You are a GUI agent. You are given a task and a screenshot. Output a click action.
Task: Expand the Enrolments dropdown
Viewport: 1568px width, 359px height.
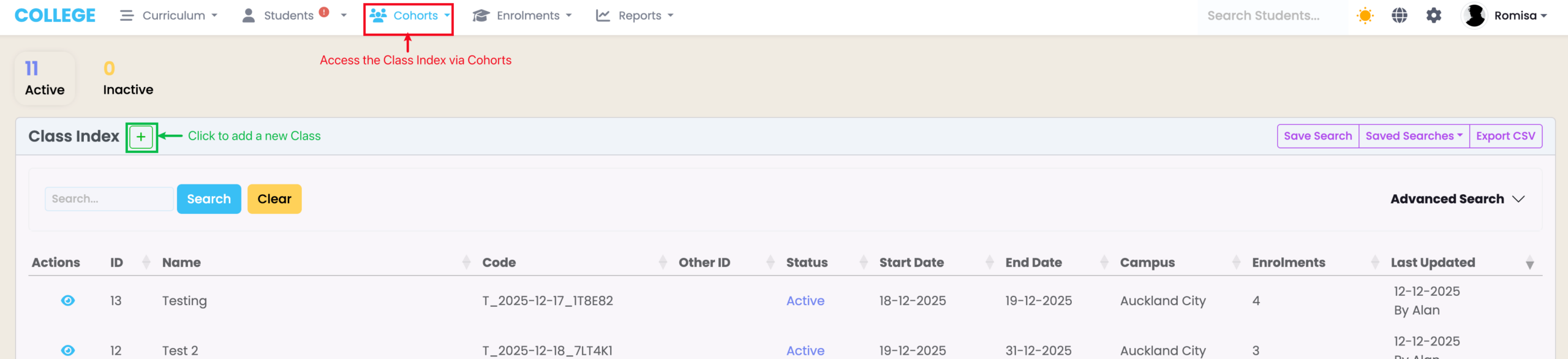pos(522,15)
